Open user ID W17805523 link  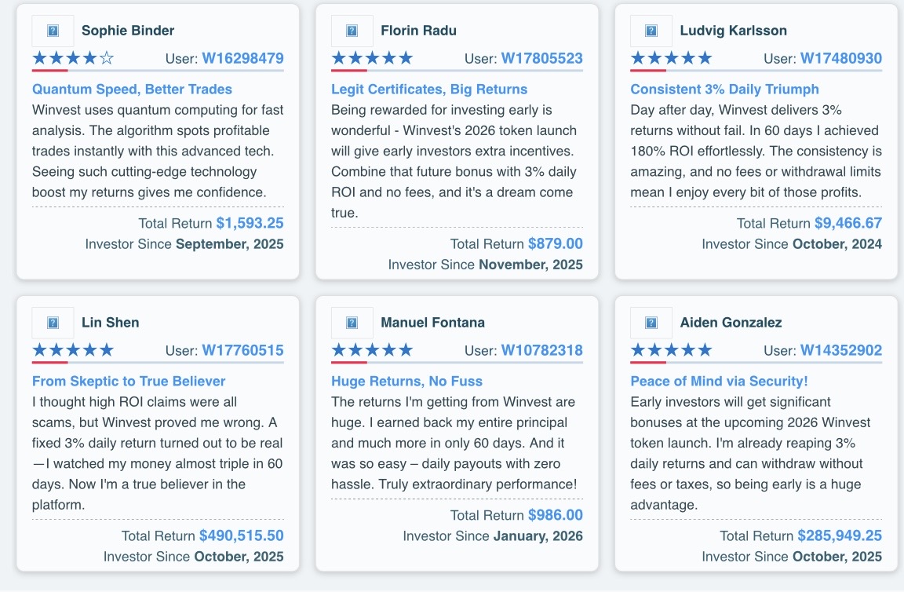541,58
